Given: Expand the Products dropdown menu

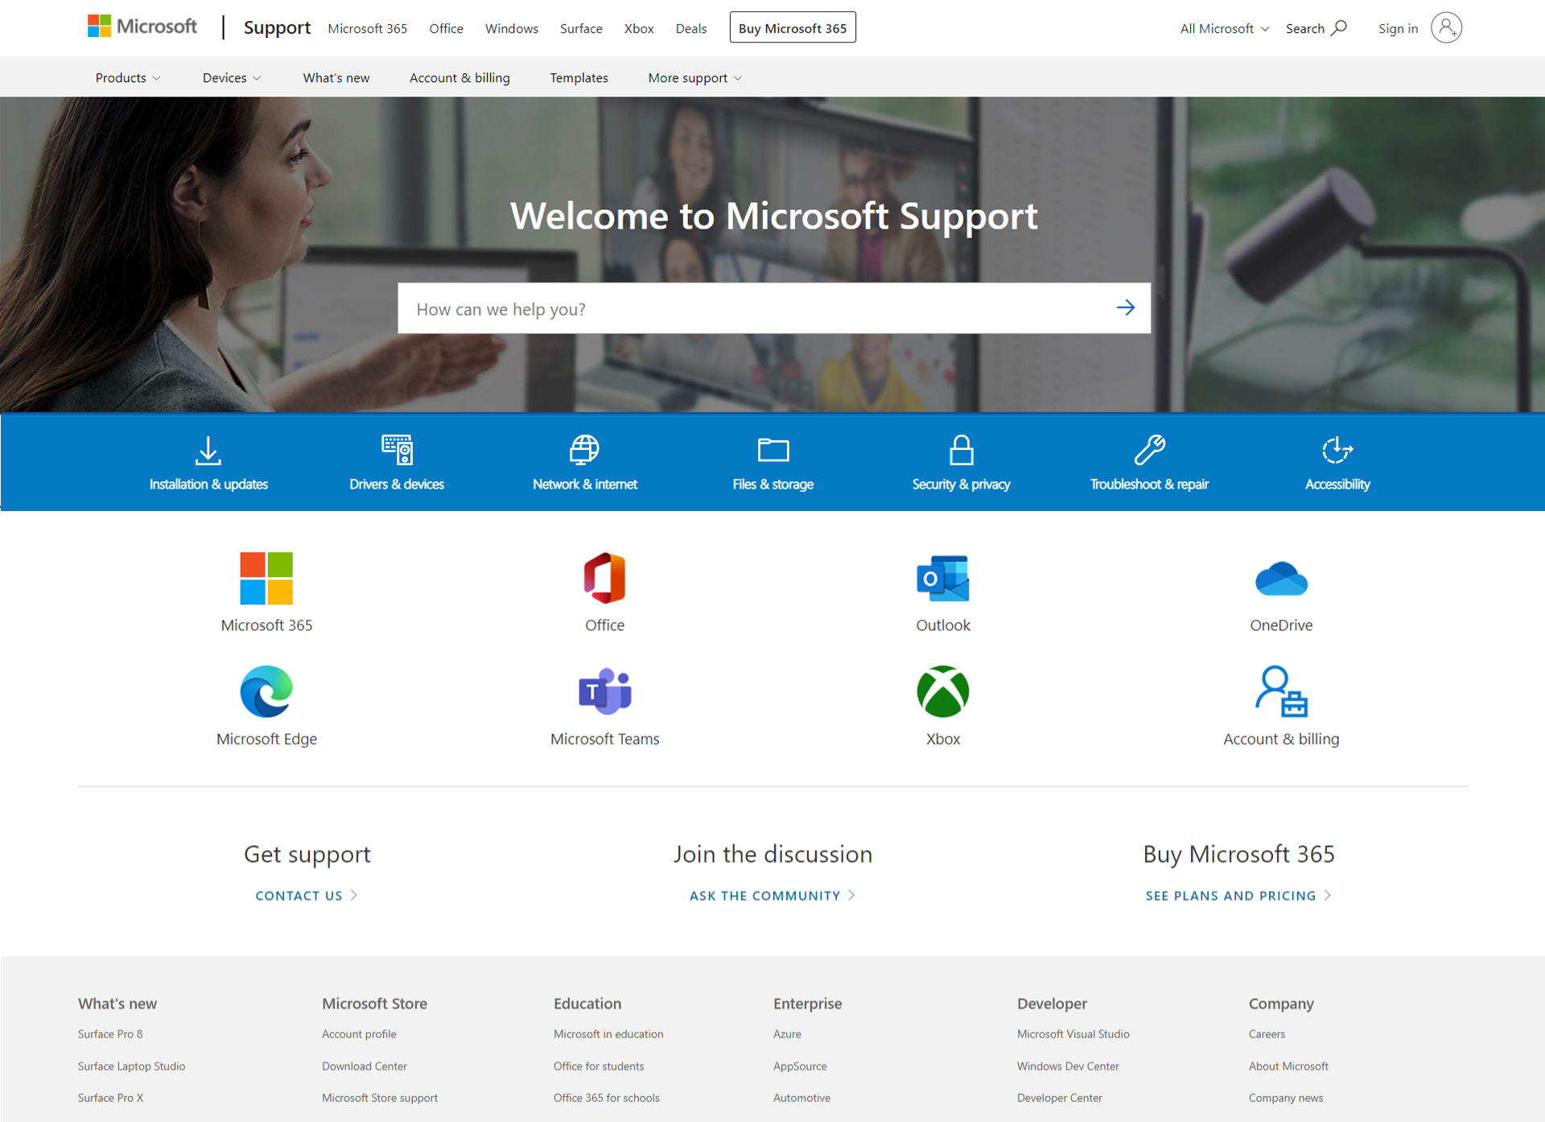Looking at the screenshot, I should (x=128, y=78).
